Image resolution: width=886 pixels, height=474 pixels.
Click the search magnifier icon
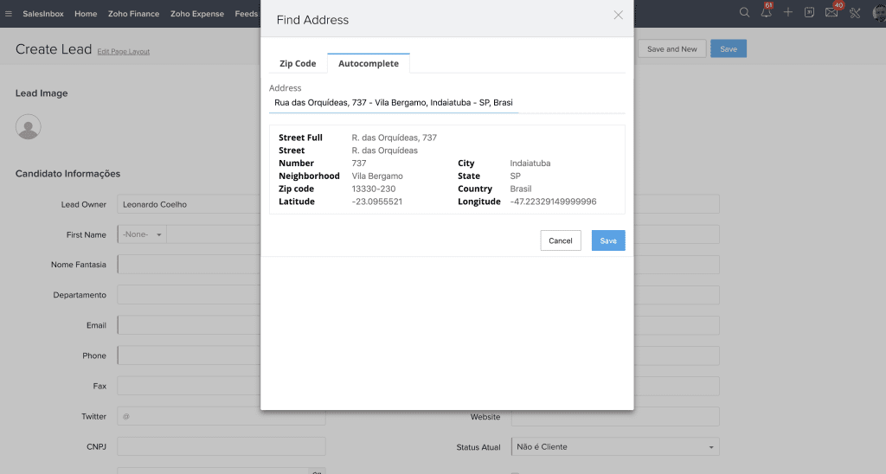coord(744,13)
